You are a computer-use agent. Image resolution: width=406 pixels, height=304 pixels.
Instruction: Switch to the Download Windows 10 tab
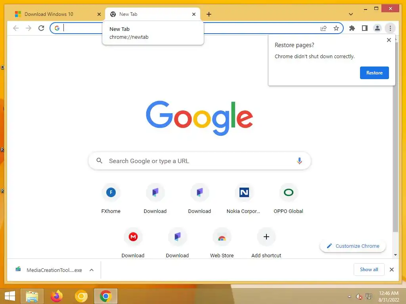coord(57,14)
